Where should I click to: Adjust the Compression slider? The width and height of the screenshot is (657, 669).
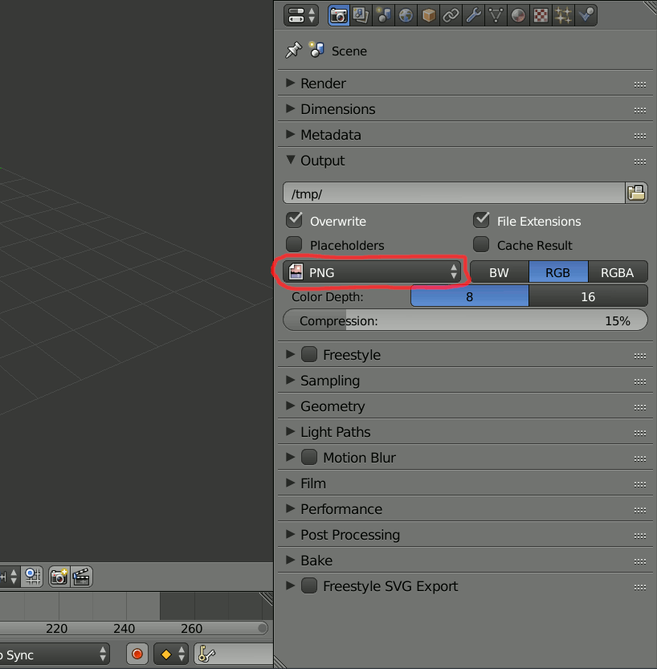464,320
